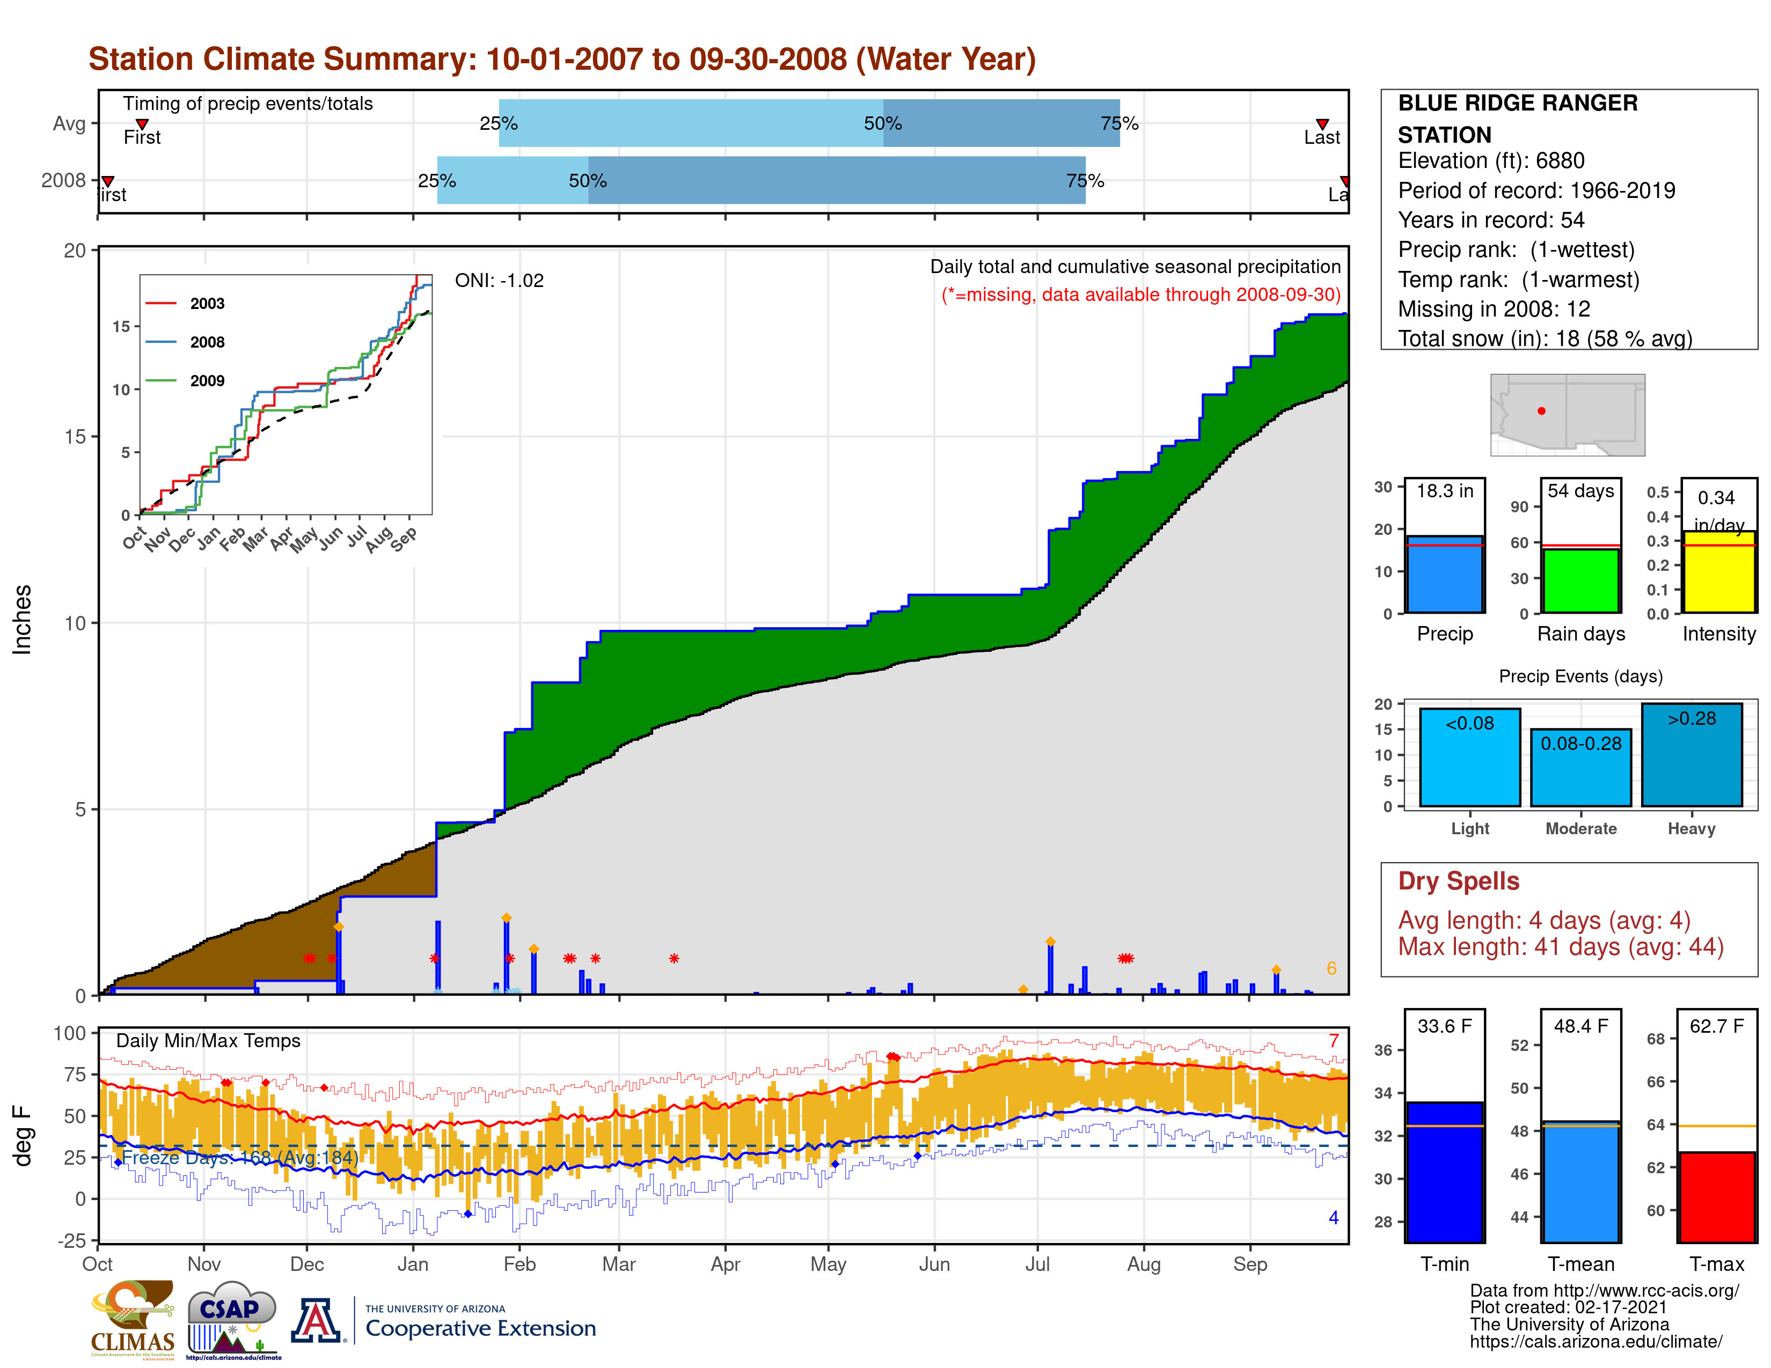The image size is (1771, 1368).
Task: Click 'Missing in 2008: 12' text
Action: point(1494,309)
